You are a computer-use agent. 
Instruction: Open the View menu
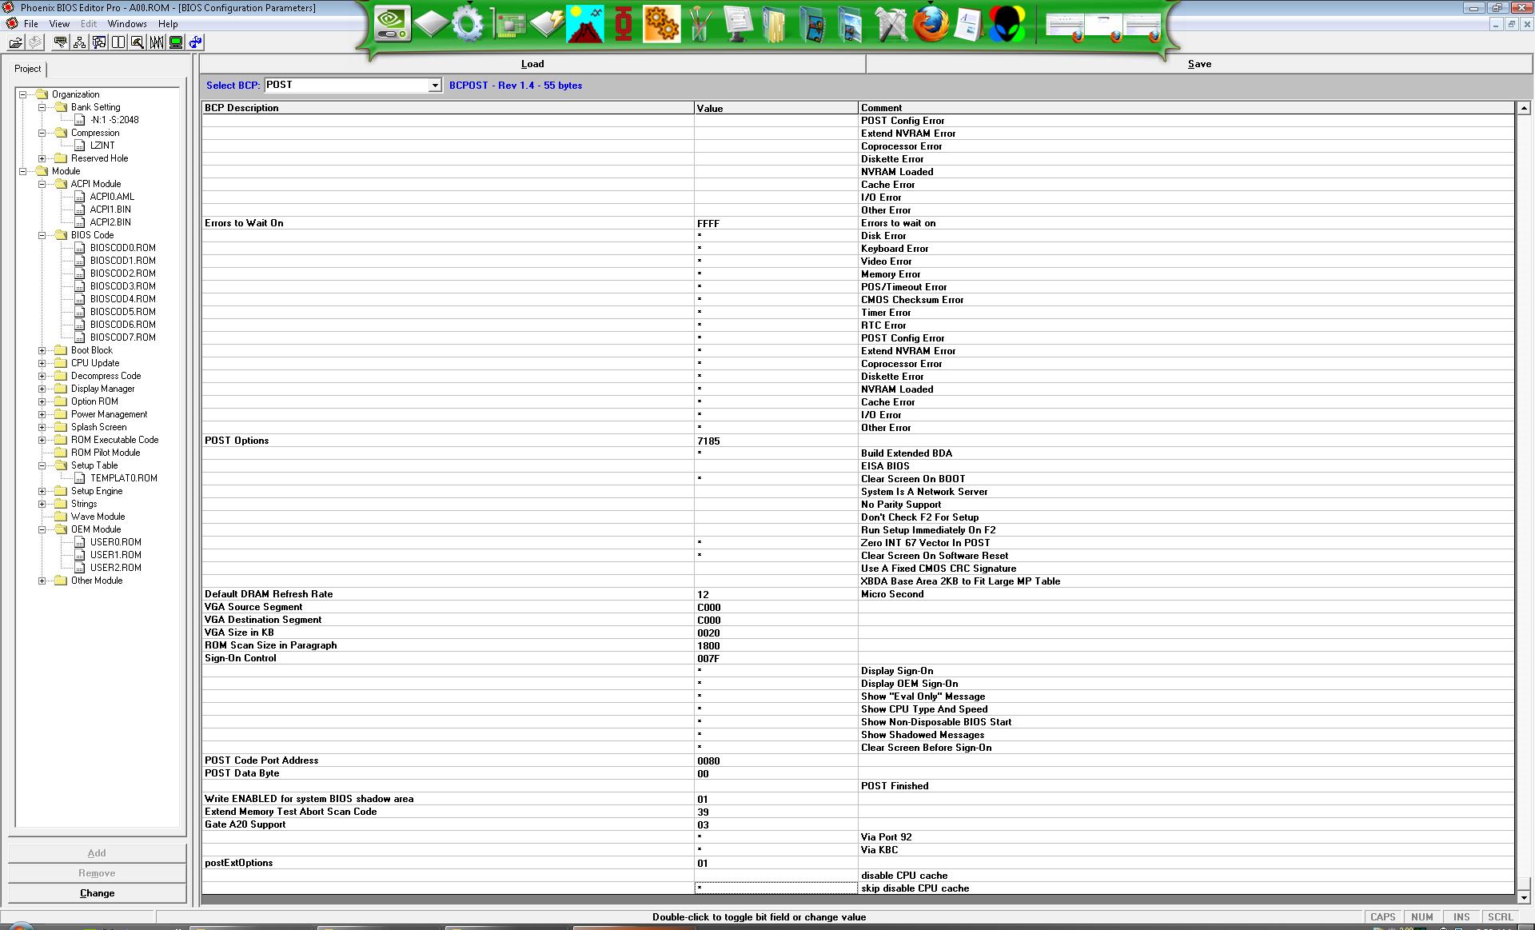point(59,24)
